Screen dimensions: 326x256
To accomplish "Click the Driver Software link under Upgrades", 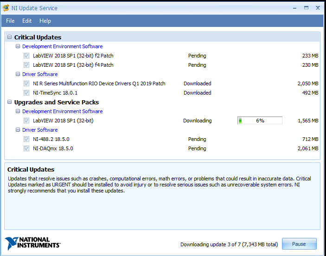I will point(40,130).
